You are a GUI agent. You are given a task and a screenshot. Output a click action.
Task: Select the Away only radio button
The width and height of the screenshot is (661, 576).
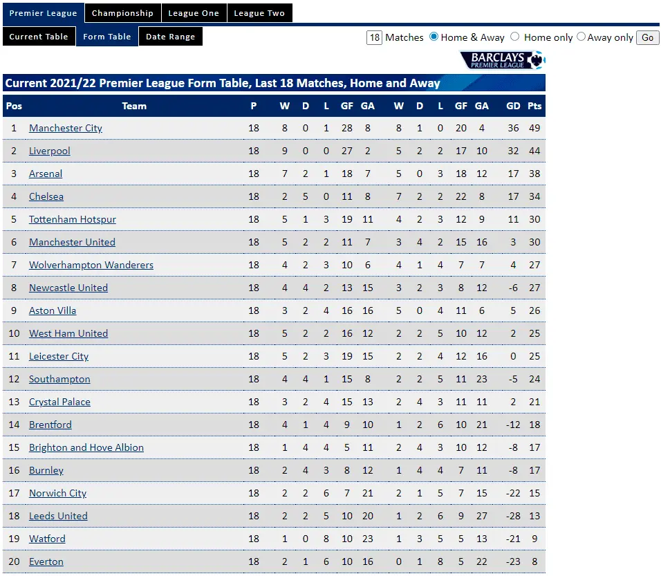point(581,37)
